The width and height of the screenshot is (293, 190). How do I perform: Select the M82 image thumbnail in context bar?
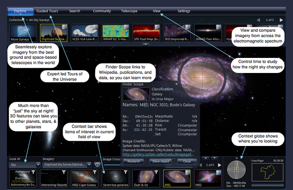208,179
